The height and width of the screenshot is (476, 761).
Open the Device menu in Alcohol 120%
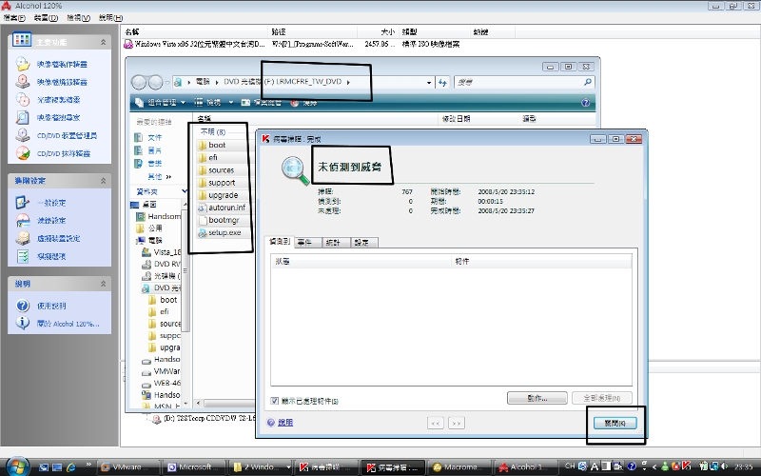click(x=46, y=18)
